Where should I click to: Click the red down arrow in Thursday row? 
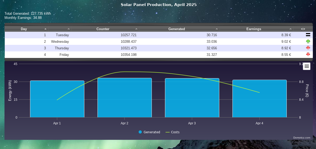(308, 48)
